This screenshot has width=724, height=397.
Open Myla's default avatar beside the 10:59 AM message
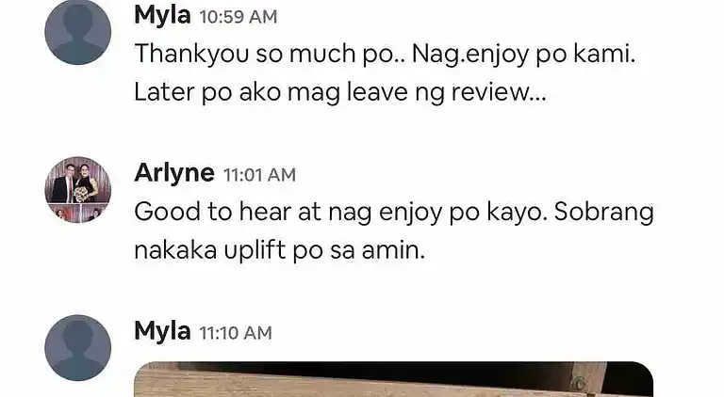(x=78, y=31)
